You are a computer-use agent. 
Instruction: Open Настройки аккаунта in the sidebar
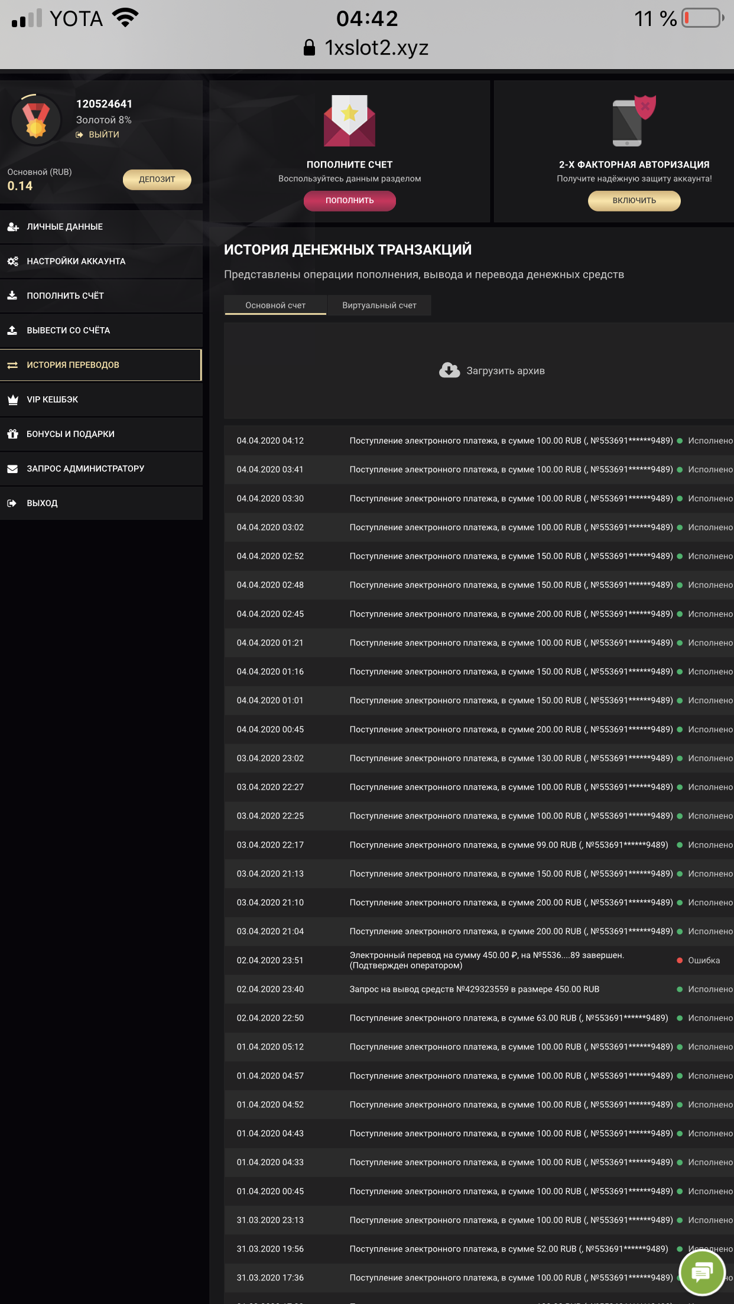[x=76, y=261]
